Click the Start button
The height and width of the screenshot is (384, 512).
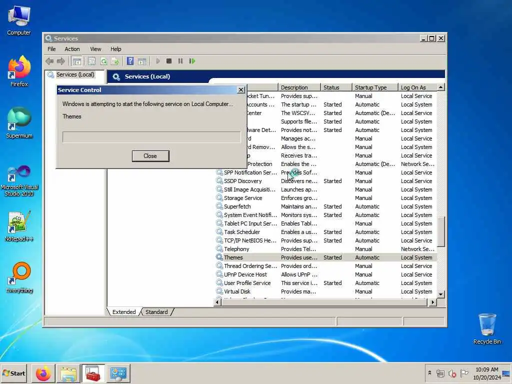tap(14, 373)
